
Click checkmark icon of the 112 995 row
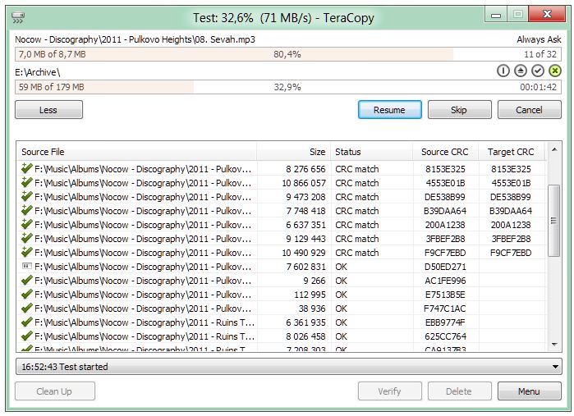pyautogui.click(x=27, y=295)
